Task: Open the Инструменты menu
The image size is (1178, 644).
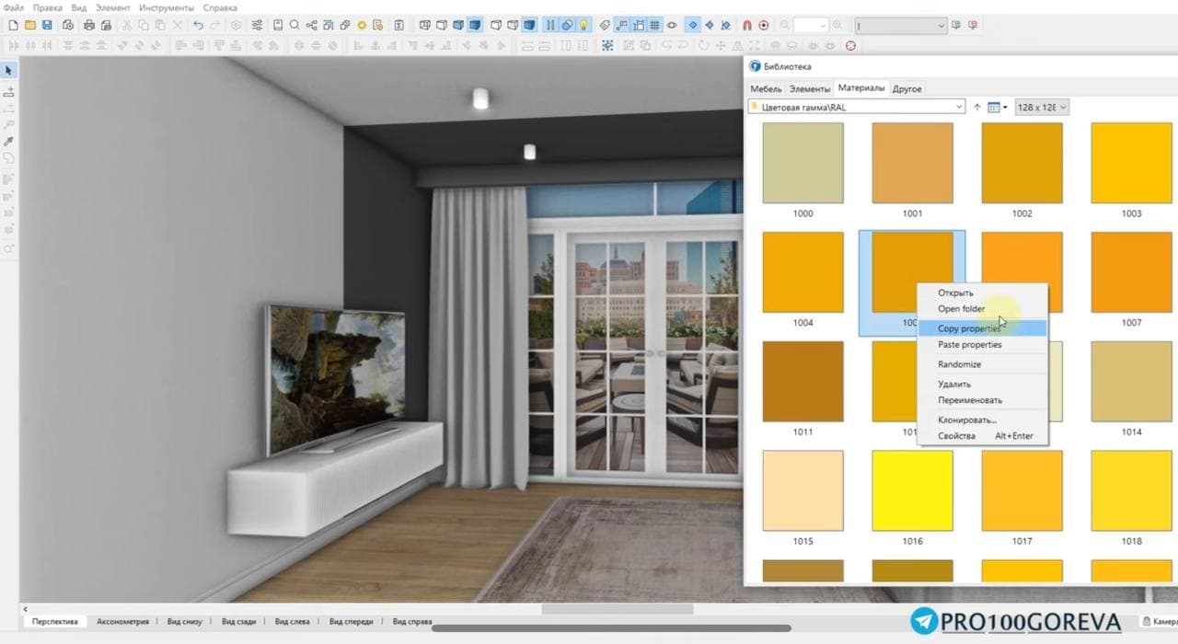Action: coord(167,7)
